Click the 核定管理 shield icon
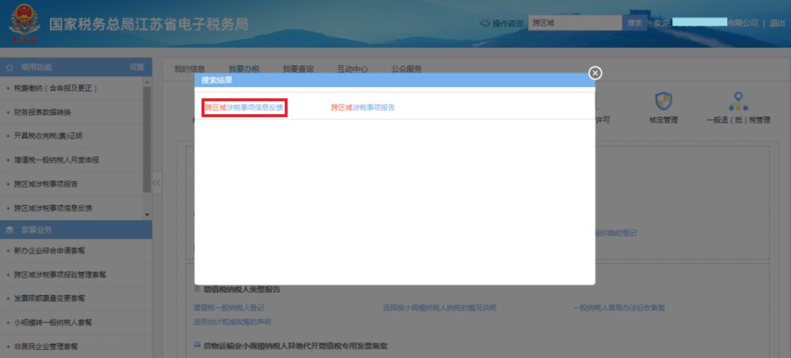 [x=663, y=100]
